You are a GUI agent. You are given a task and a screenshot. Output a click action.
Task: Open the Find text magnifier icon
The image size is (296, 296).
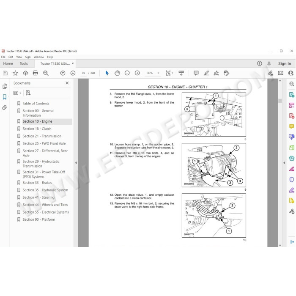46,73
